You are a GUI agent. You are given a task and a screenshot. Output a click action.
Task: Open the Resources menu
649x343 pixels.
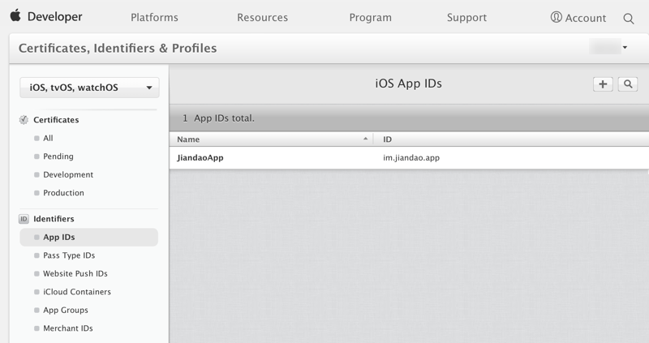tap(262, 17)
